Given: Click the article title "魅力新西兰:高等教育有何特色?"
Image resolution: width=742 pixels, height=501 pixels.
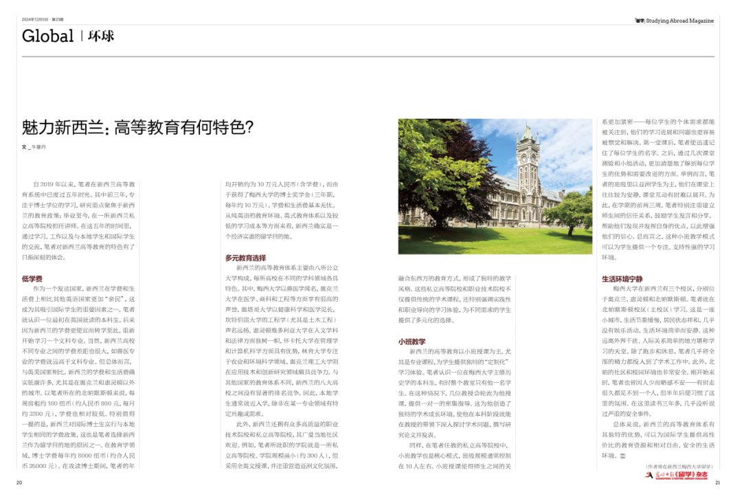Looking at the screenshot, I should [137, 127].
